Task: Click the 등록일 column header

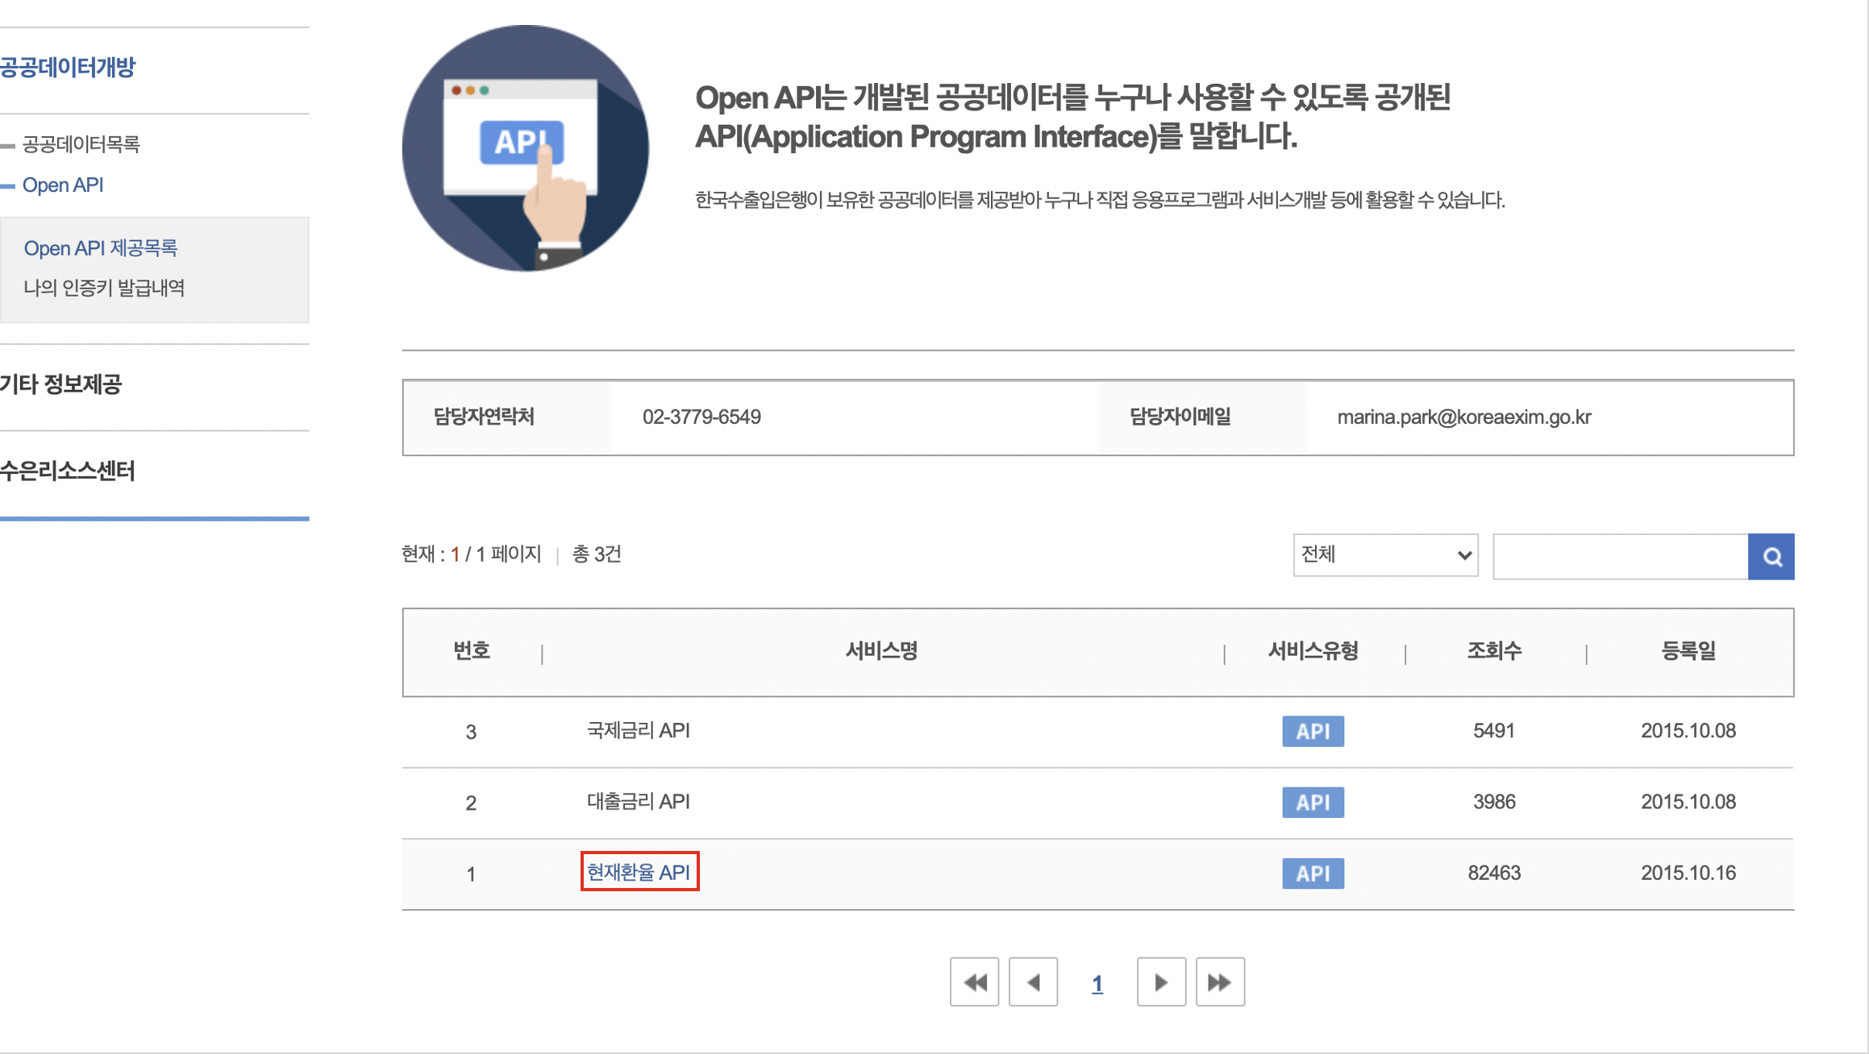Action: pos(1688,651)
